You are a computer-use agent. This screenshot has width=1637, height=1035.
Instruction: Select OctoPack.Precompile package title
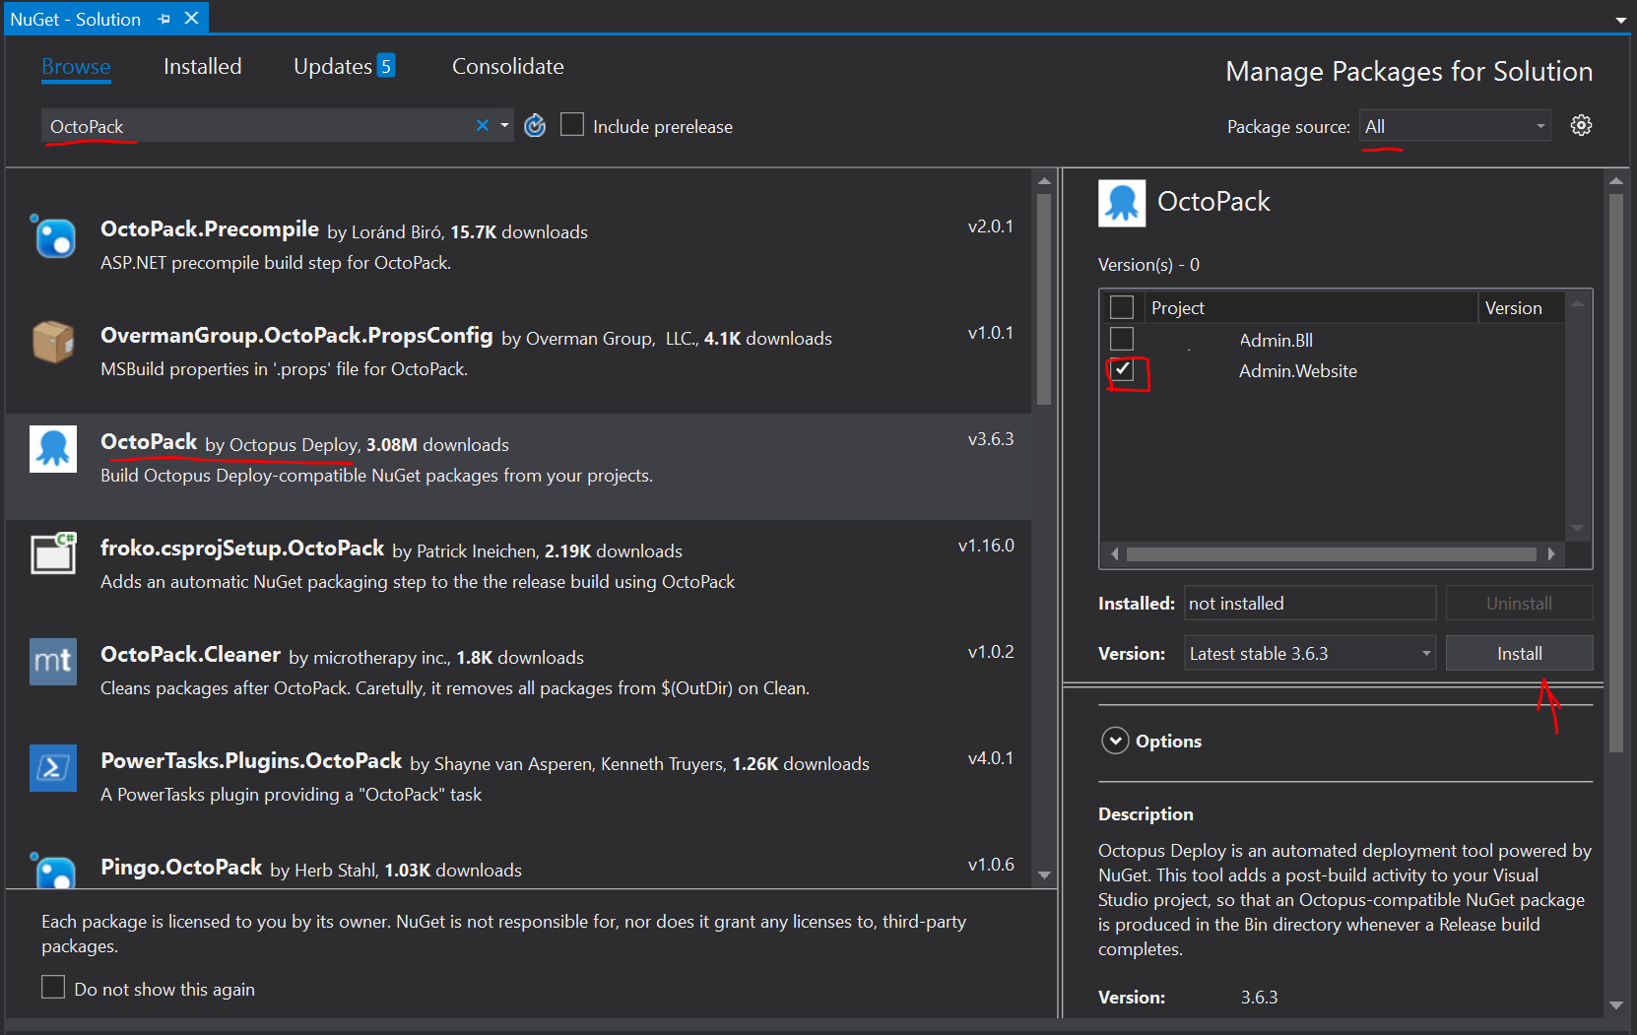210,229
